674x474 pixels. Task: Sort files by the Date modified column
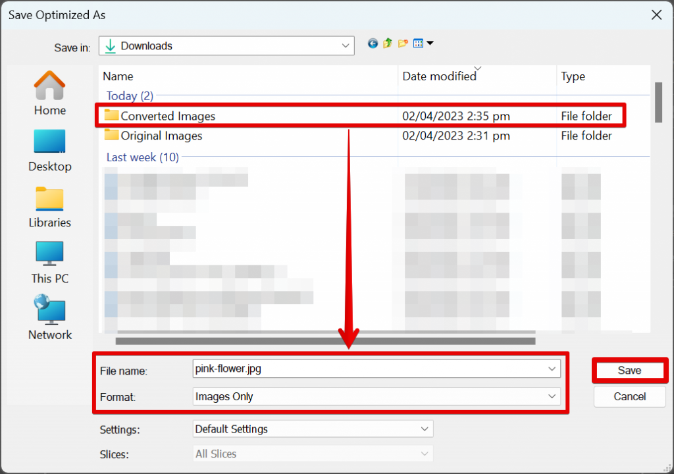point(439,76)
